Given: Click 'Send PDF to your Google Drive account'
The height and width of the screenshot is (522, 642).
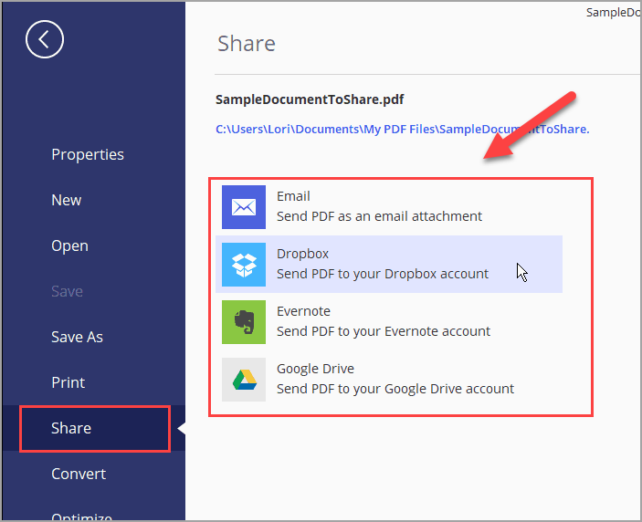Looking at the screenshot, I should pyautogui.click(x=395, y=389).
